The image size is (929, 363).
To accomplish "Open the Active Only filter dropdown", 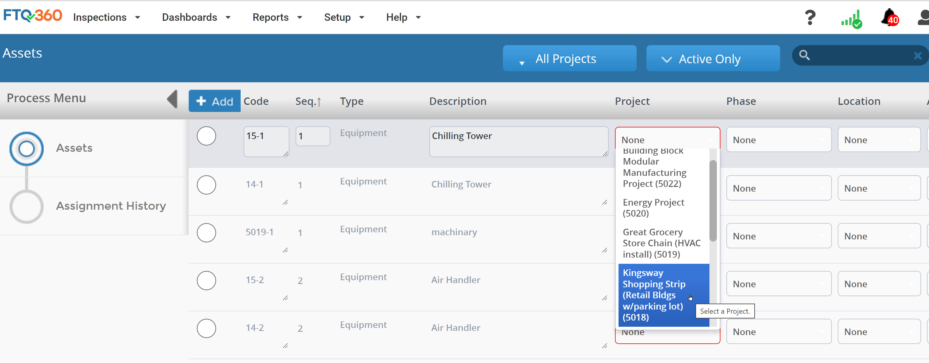I will (x=713, y=58).
